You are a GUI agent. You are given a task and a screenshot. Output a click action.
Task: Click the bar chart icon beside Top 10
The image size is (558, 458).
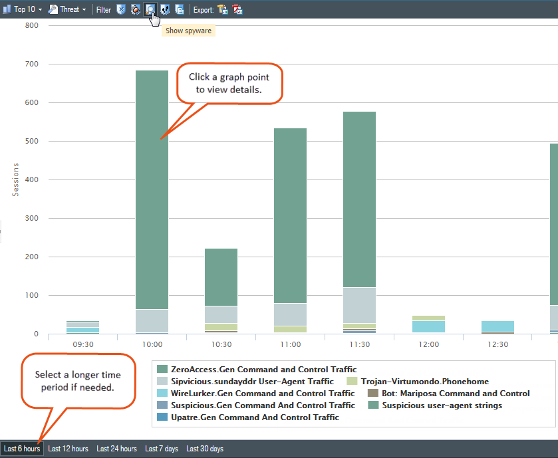coord(7,9)
